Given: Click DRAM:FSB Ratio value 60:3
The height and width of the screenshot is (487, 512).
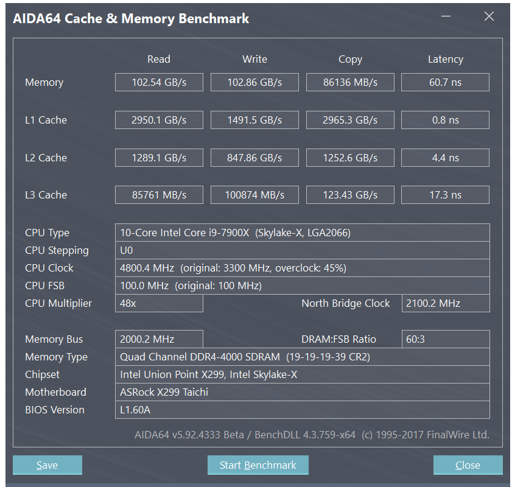Looking at the screenshot, I should pos(446,339).
